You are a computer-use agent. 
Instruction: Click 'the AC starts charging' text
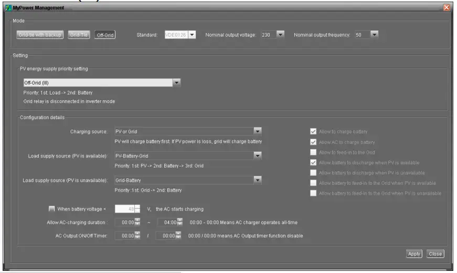point(179,209)
